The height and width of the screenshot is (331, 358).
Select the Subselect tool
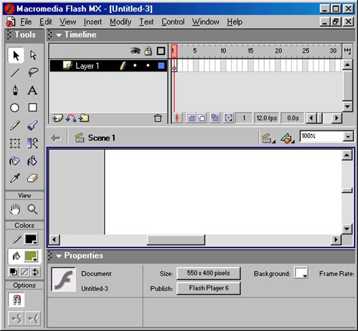pos(33,55)
